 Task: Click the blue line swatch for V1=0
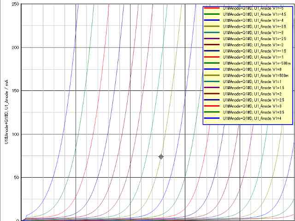[x=212, y=69]
